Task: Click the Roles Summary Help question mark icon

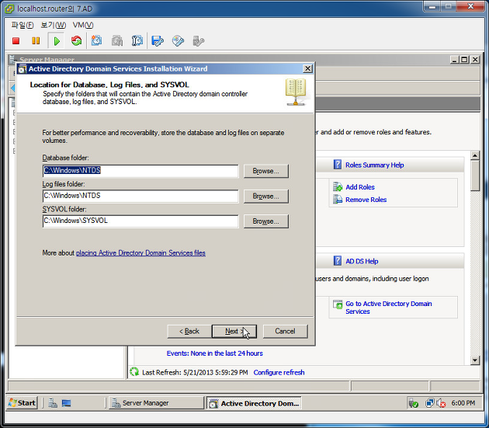Action: 338,165
